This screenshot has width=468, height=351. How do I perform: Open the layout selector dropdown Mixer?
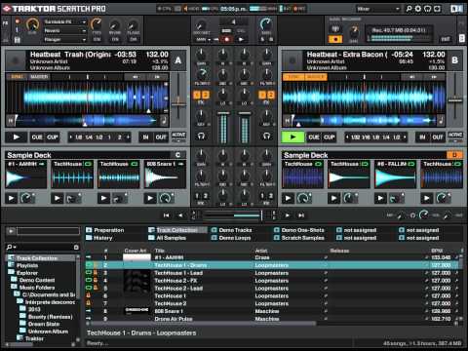(377, 9)
